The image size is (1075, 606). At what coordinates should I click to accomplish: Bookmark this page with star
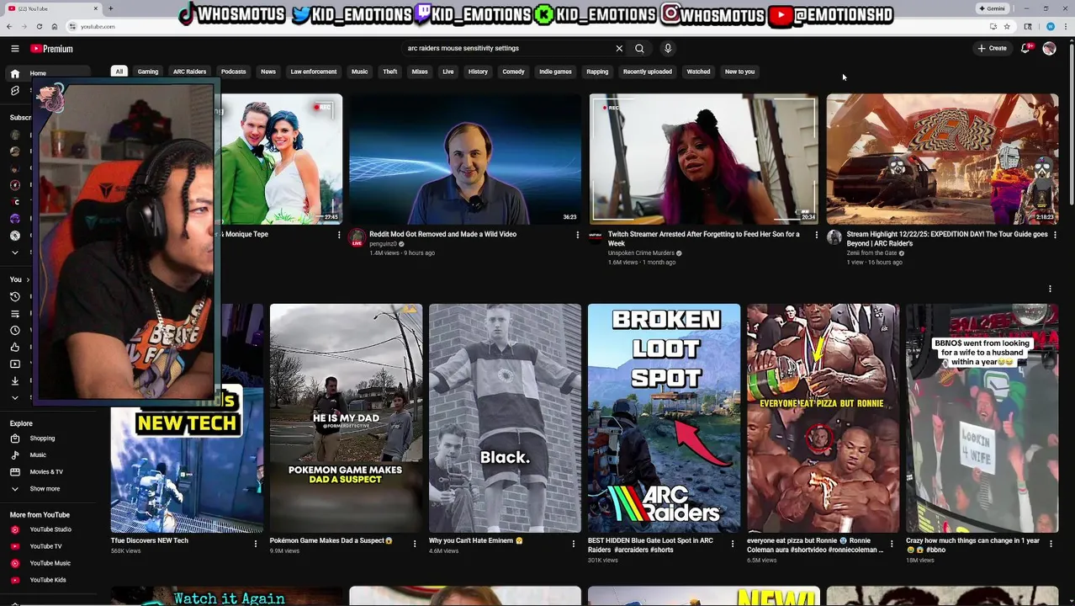click(1006, 27)
